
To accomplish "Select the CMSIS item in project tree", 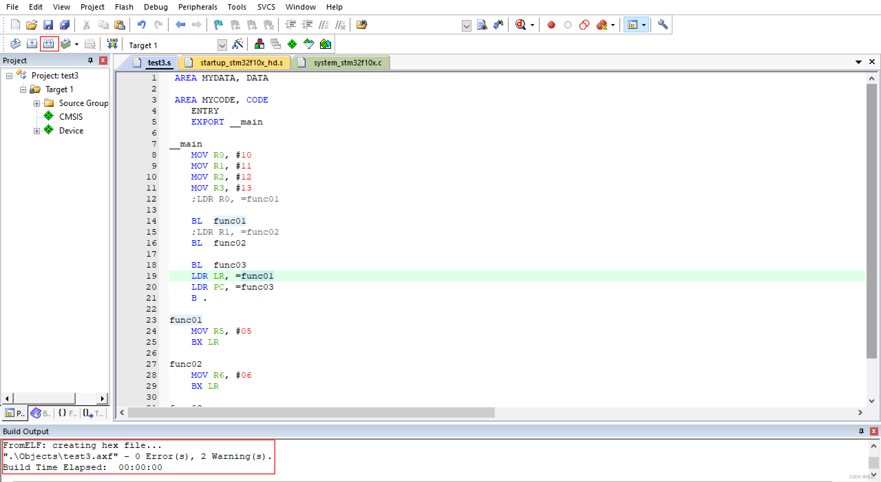I will tap(71, 117).
